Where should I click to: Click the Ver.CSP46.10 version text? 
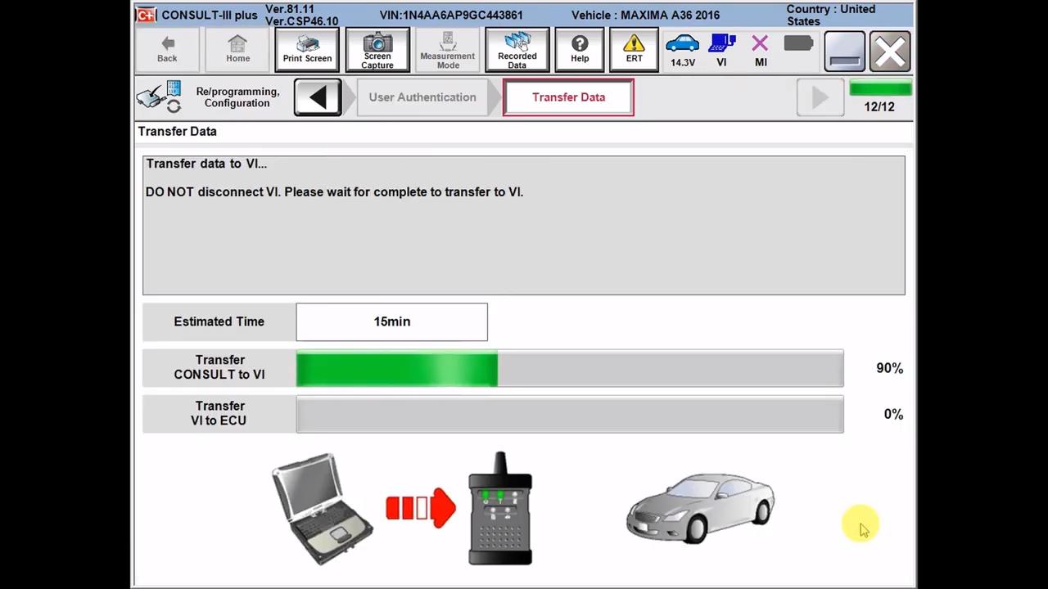coord(301,21)
